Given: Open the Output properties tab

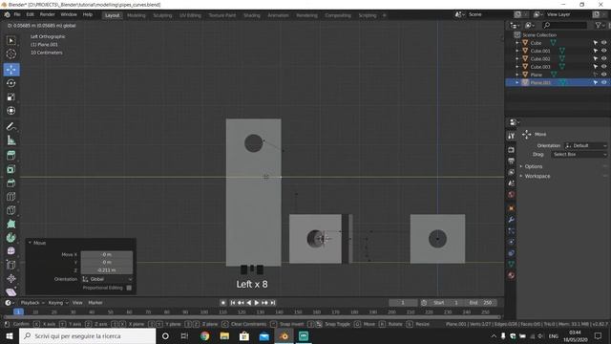Looking at the screenshot, I should (x=512, y=161).
